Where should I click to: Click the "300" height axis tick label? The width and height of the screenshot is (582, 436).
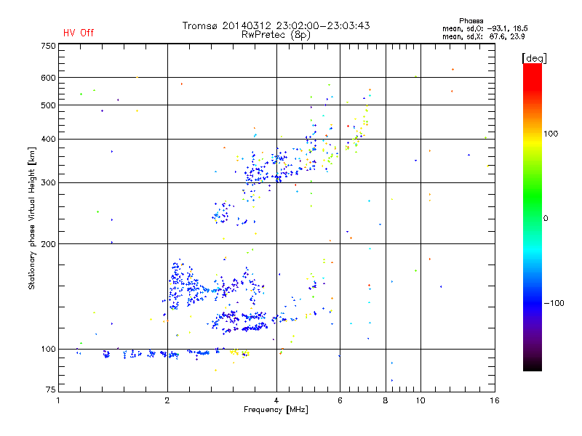[x=48, y=182]
